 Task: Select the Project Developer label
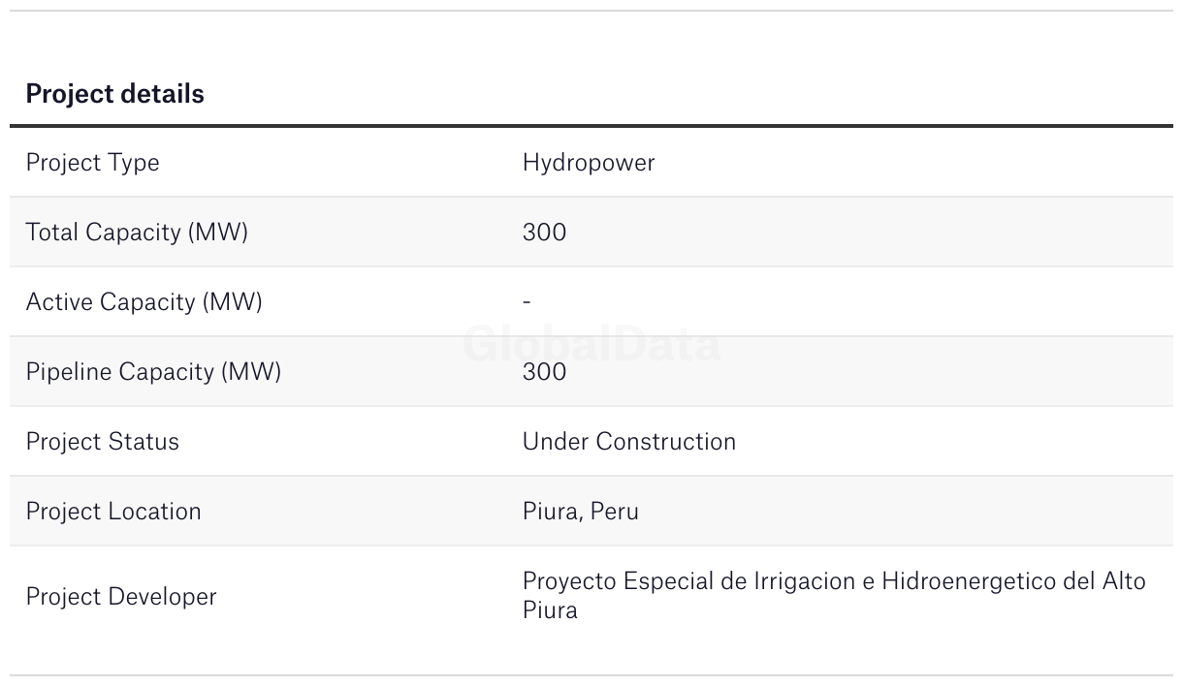[x=121, y=597]
